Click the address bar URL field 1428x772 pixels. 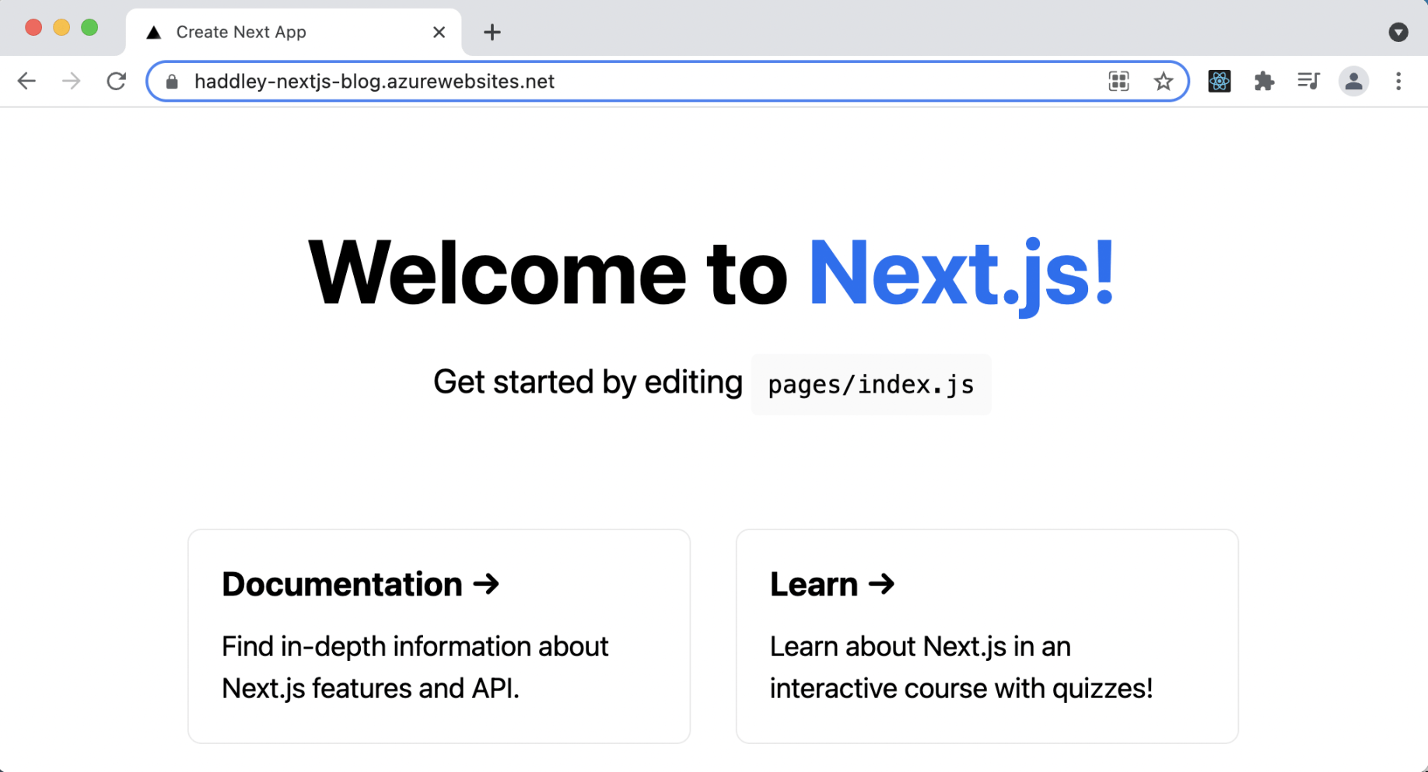tap(622, 82)
